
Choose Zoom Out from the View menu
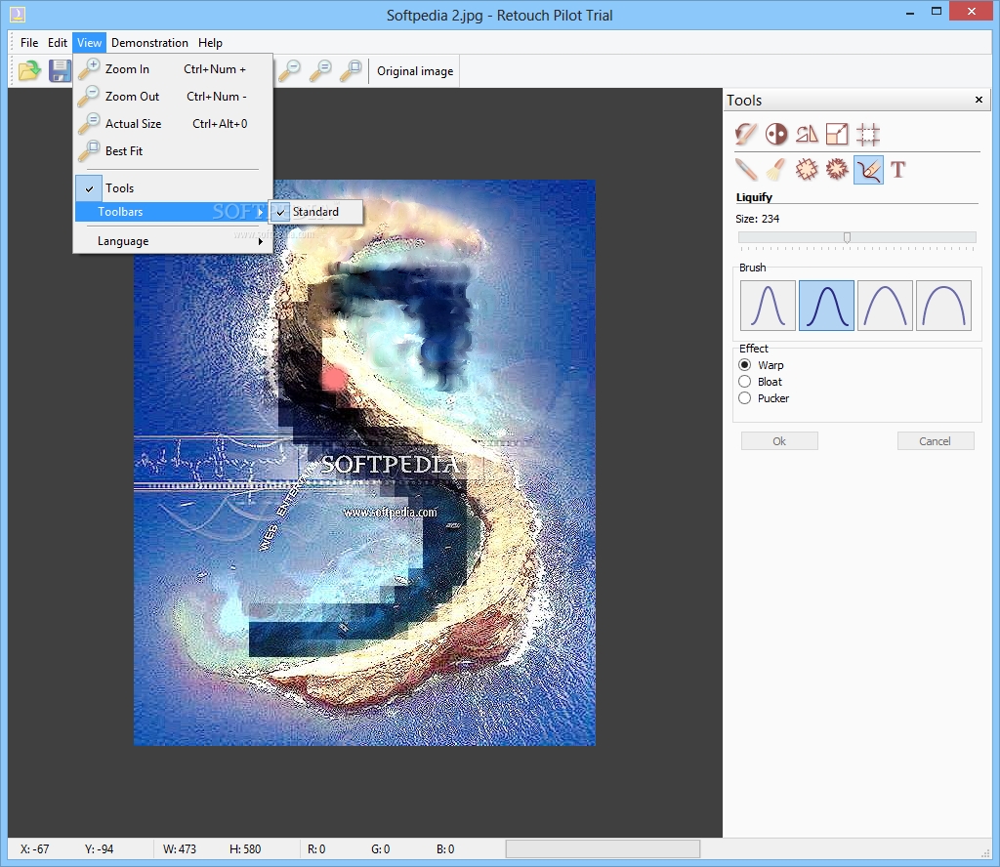click(172, 97)
